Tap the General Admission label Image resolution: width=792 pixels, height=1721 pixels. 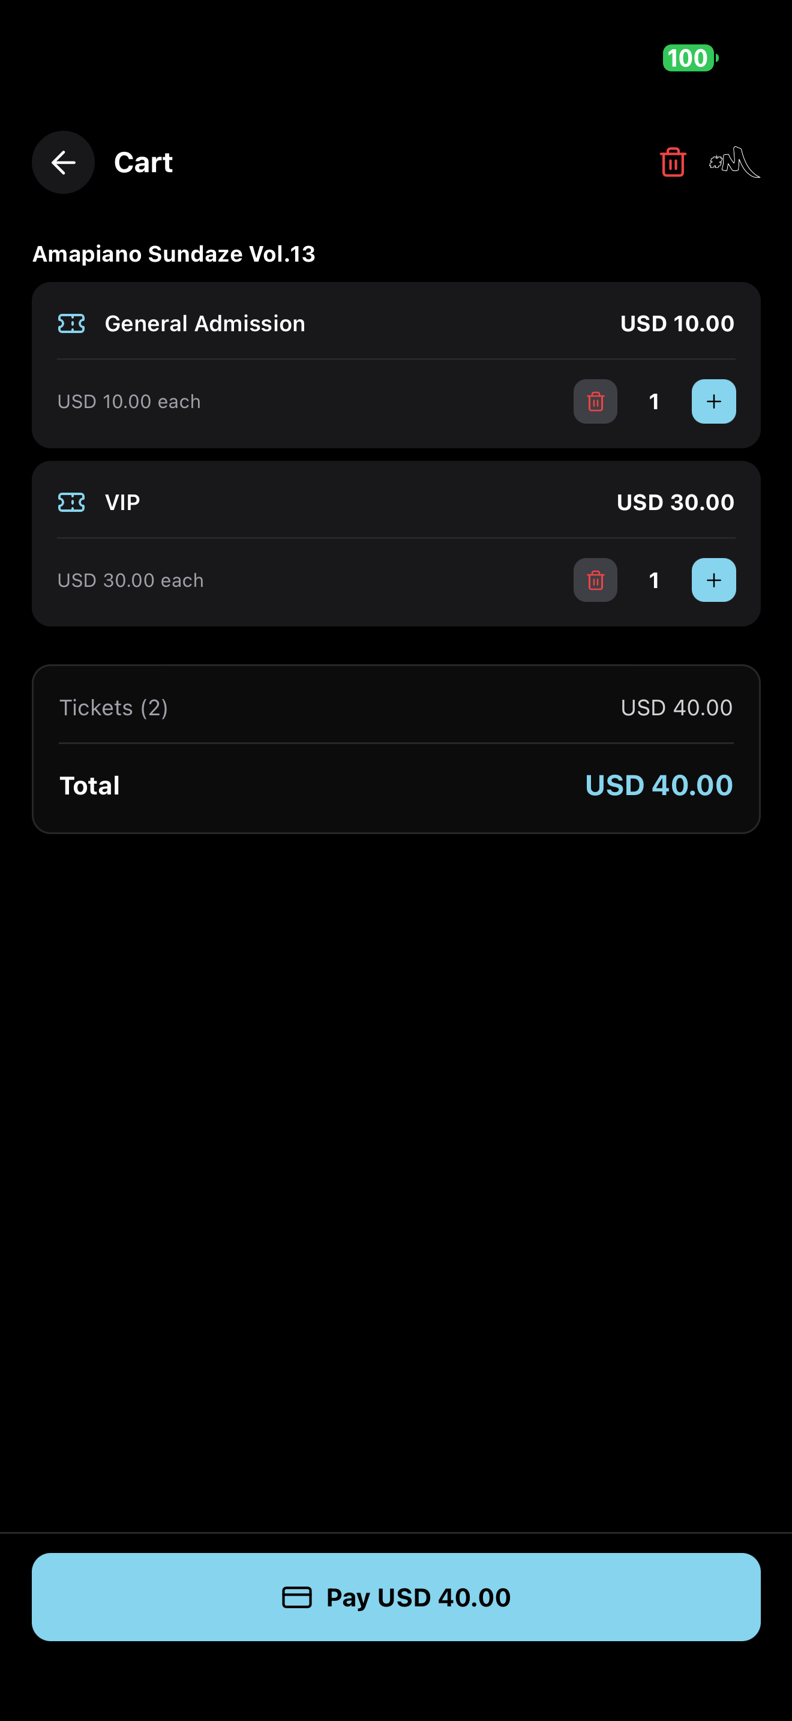[x=205, y=324]
